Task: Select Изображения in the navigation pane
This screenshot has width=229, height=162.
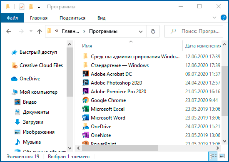Action: pos(39,132)
